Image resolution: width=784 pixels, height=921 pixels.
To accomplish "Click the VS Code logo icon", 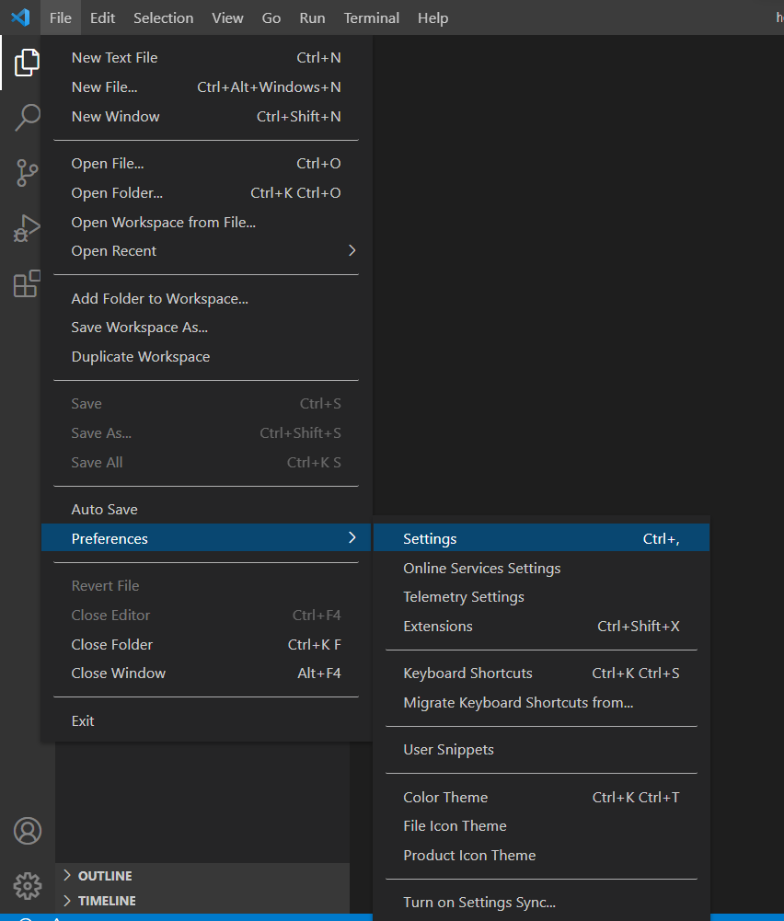I will (x=20, y=17).
